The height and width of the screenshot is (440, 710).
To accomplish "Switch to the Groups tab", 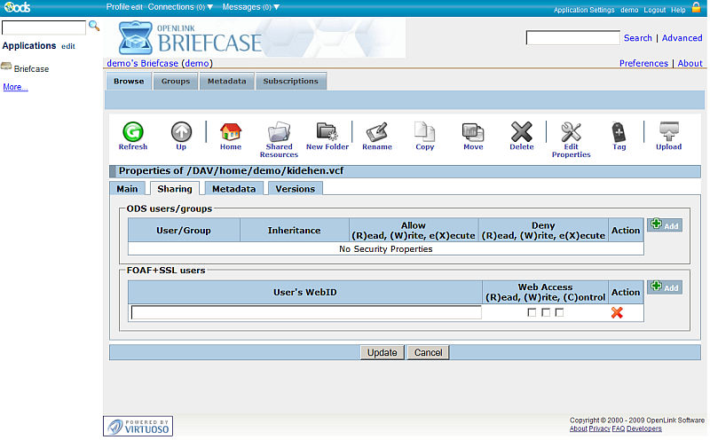I will tap(176, 81).
